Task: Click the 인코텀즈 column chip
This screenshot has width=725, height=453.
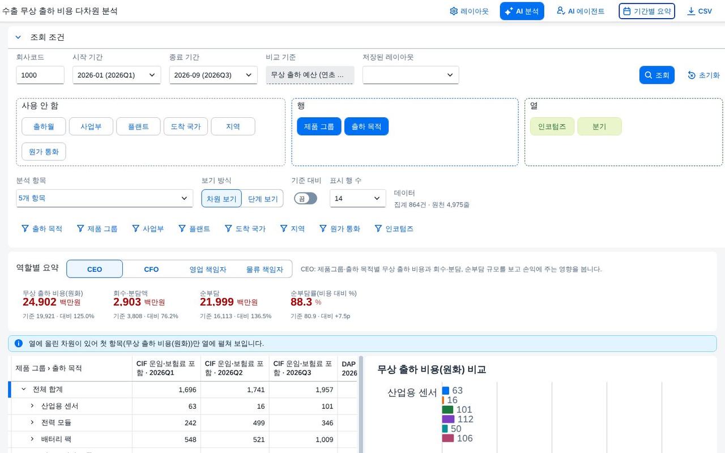Action: tap(552, 126)
